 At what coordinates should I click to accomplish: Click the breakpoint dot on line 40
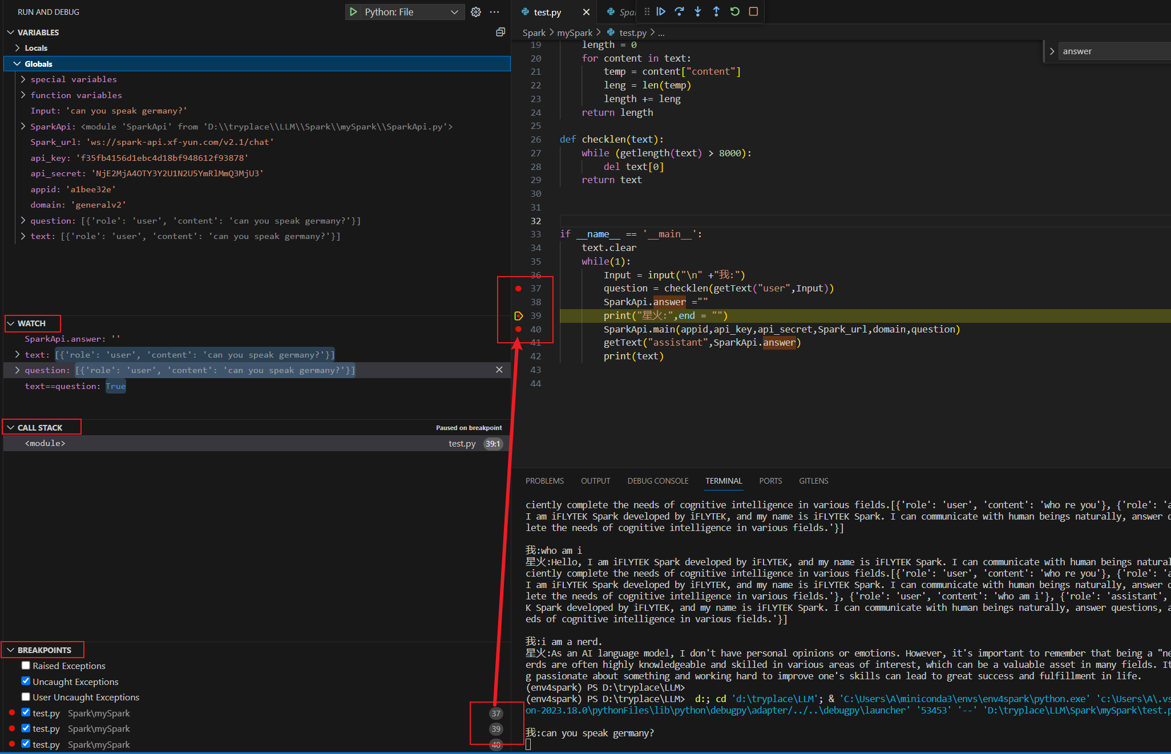[518, 329]
